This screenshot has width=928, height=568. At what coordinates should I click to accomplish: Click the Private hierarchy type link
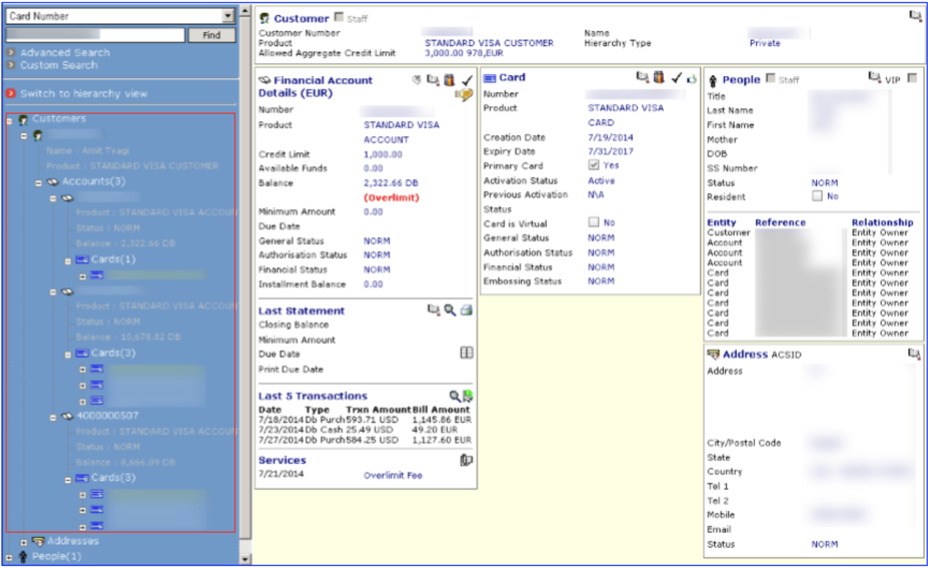pos(764,43)
